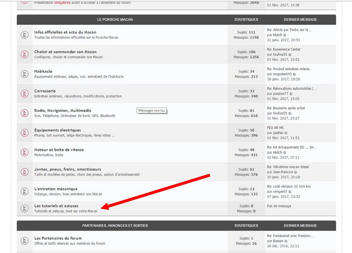Jump to latest post icon after passion77
This screenshot has height=253, width=352.
tap(291, 94)
